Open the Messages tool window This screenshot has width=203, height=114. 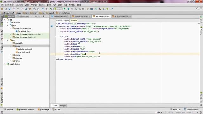coord(44,109)
